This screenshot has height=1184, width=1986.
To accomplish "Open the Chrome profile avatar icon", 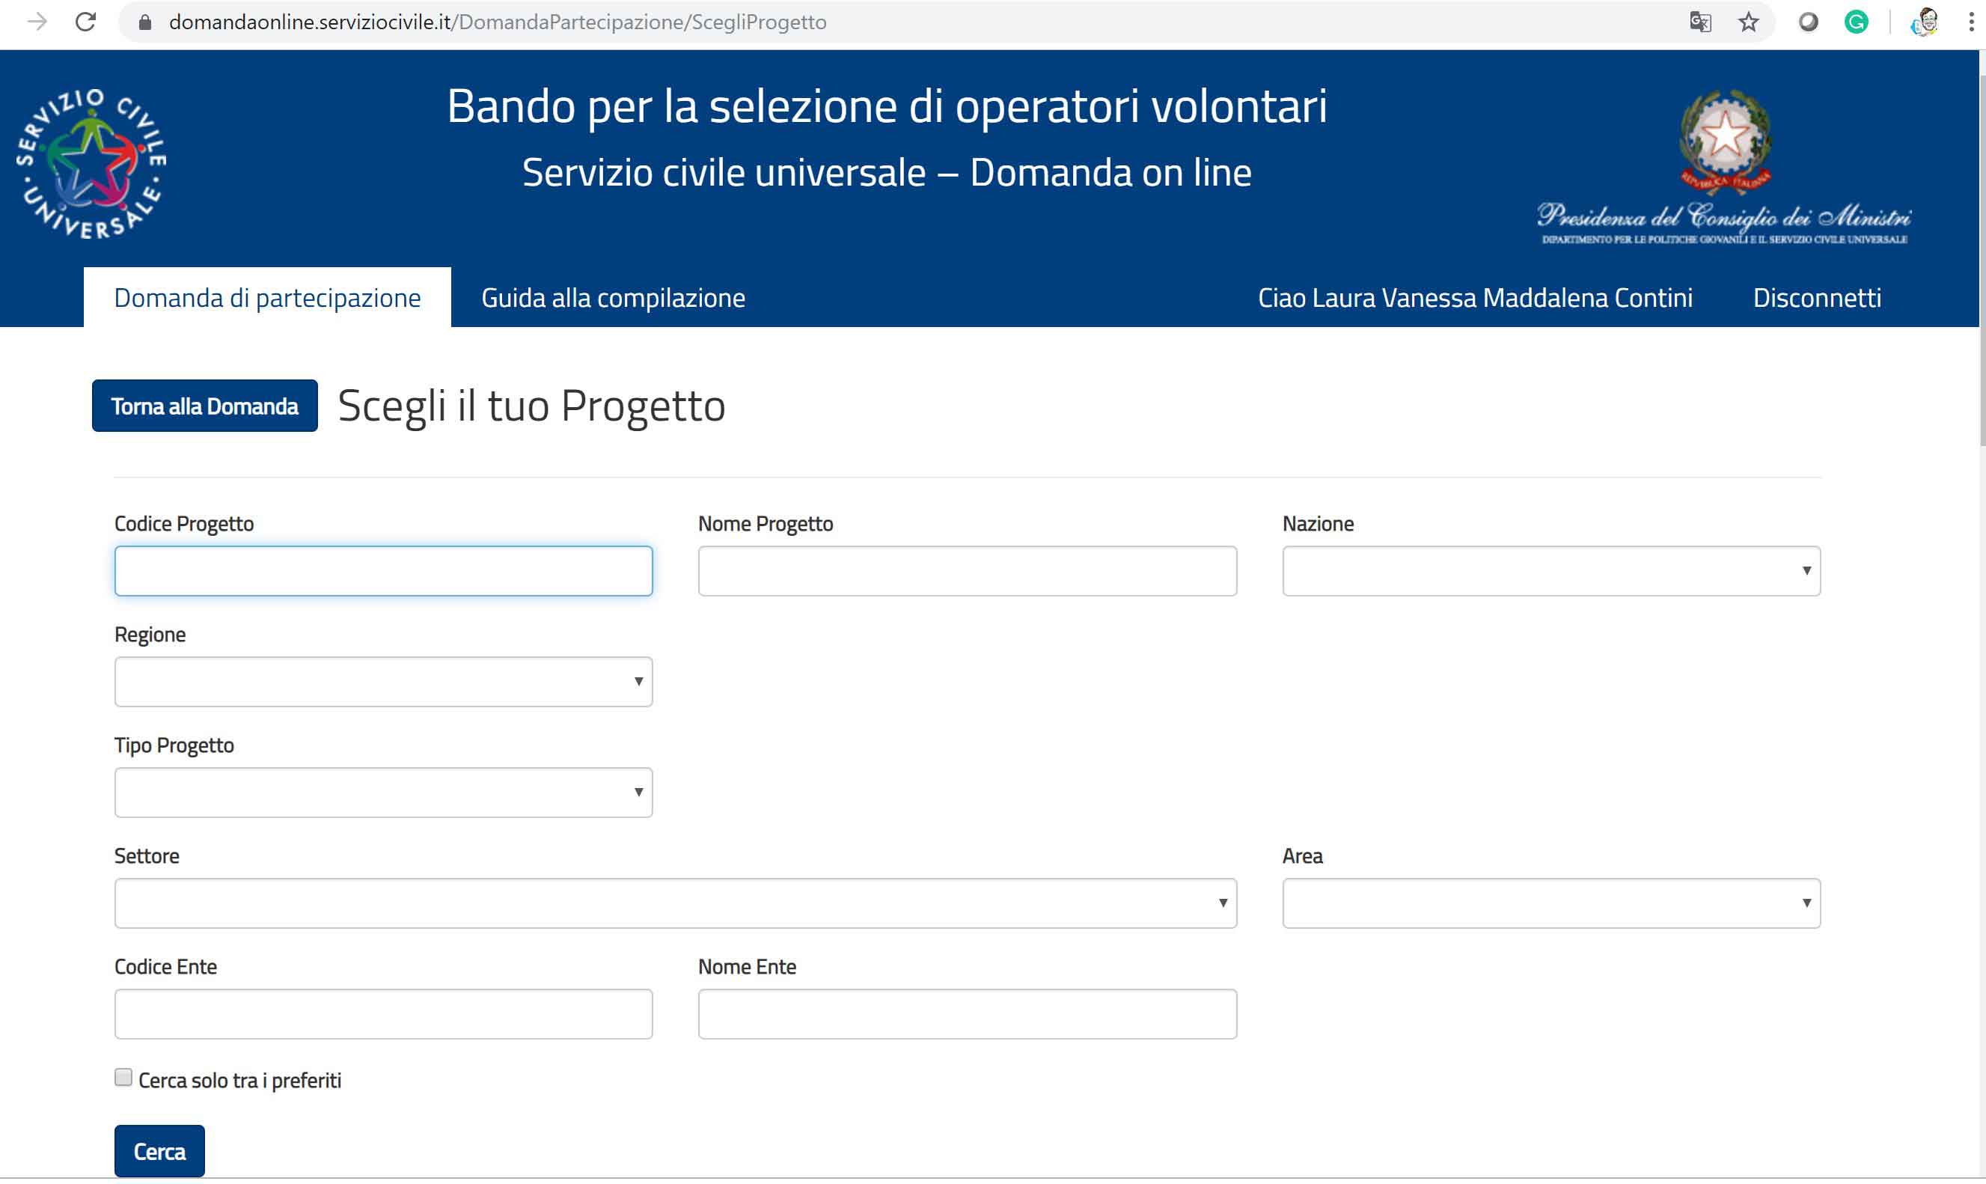I will click(x=1925, y=22).
